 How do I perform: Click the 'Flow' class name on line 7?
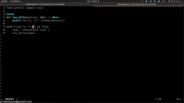(17, 27)
